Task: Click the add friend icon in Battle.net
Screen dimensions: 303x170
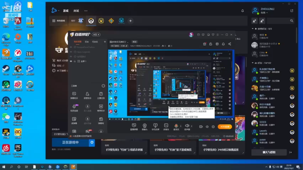Action: click(255, 21)
